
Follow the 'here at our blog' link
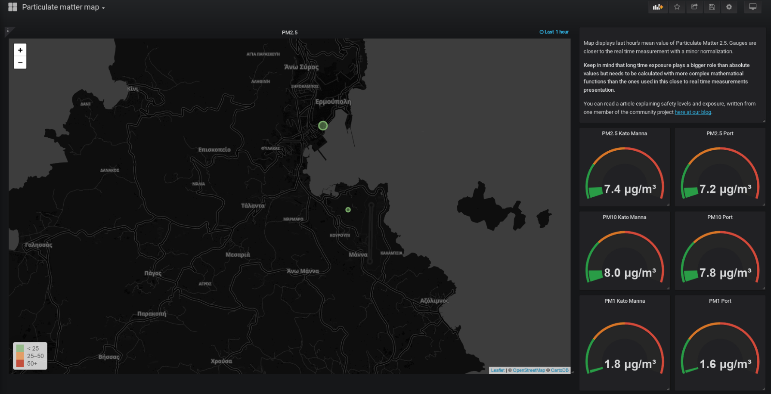(693, 112)
